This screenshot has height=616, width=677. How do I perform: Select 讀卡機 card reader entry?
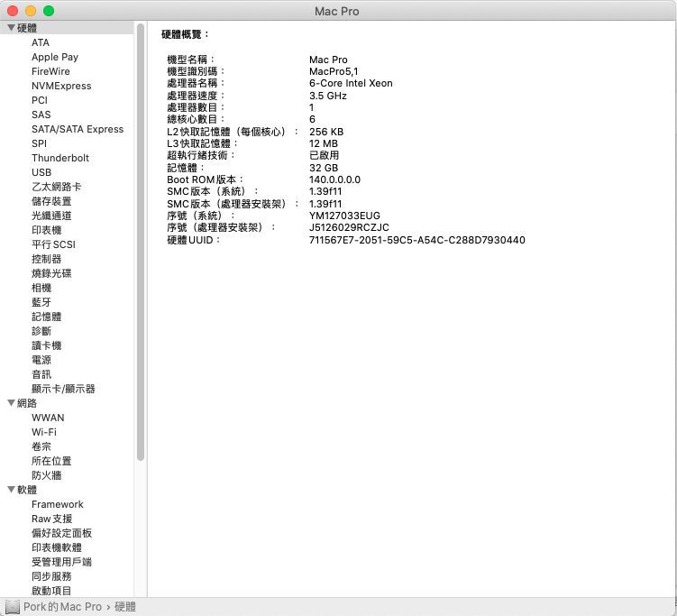46,345
